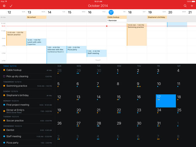The image size is (196, 147).
Task: Tap the highlighted blue 17 cell
Action: (166, 101)
